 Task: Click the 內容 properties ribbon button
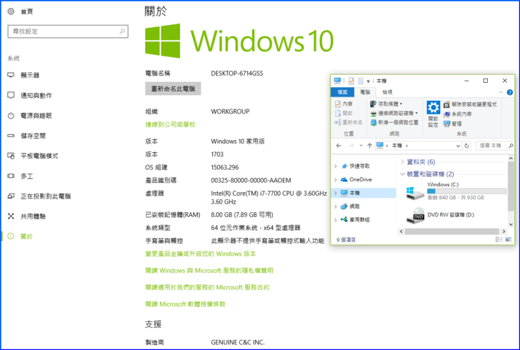344,104
